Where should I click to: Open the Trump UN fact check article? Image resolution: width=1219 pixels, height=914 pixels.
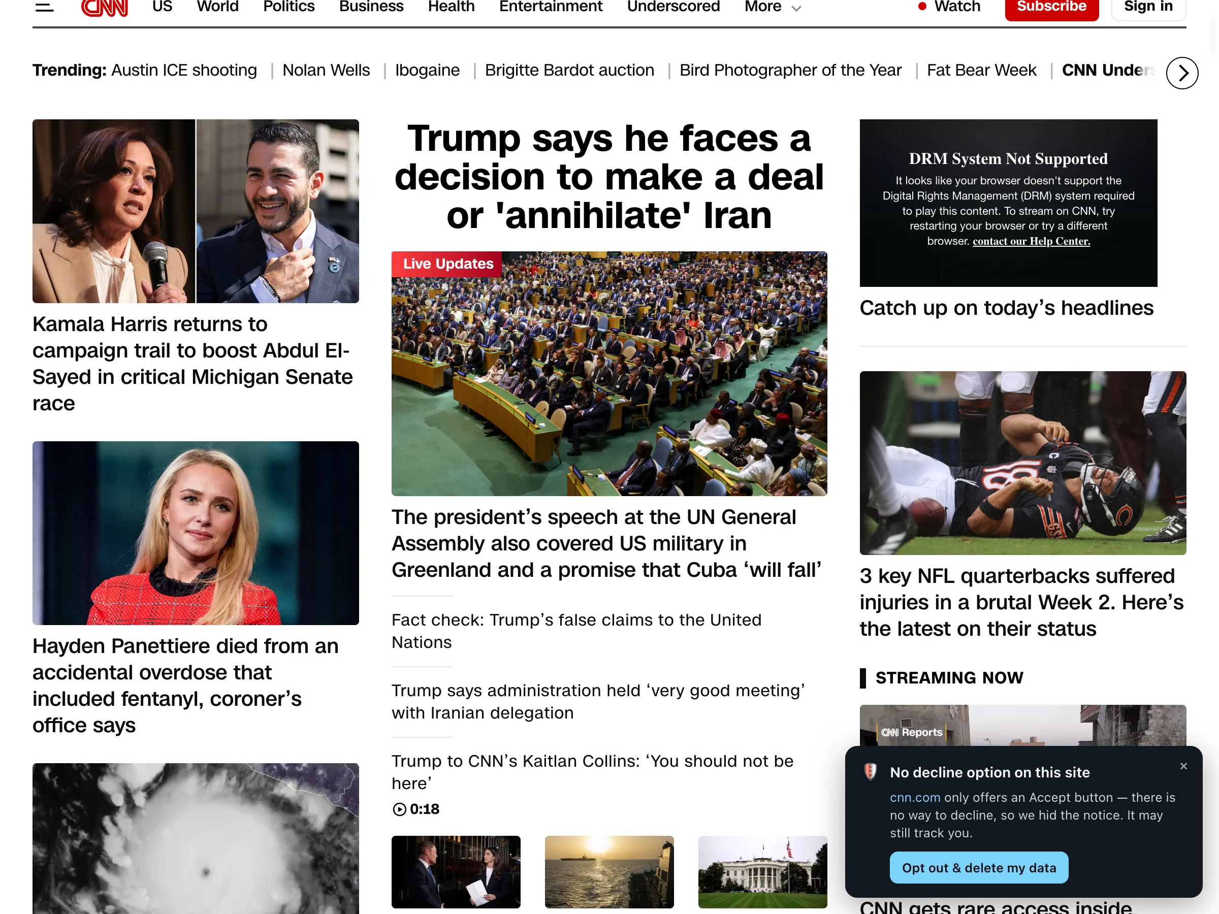576,631
